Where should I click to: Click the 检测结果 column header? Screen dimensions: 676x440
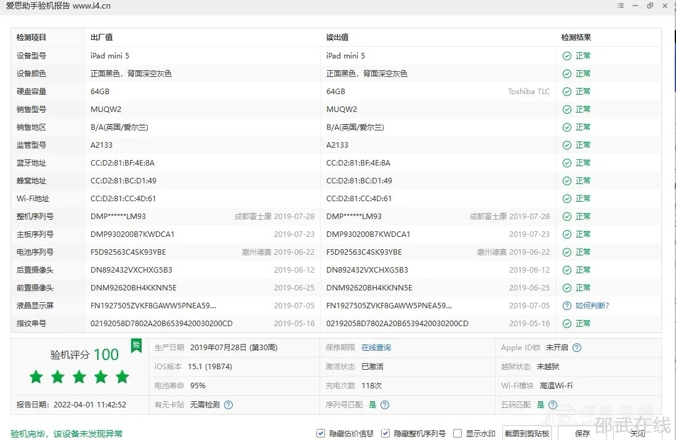point(576,38)
